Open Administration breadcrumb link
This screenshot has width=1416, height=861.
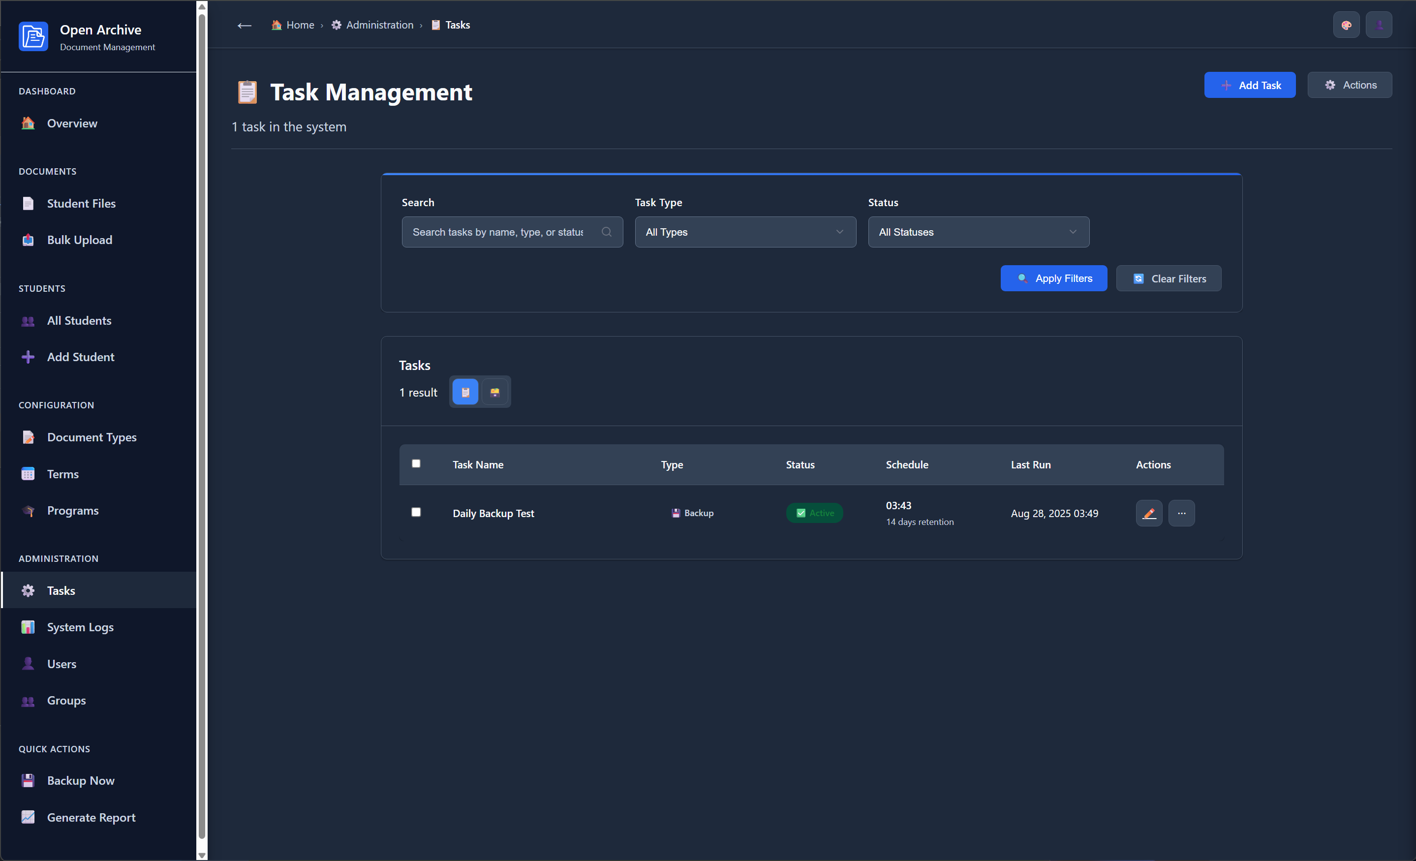click(372, 25)
